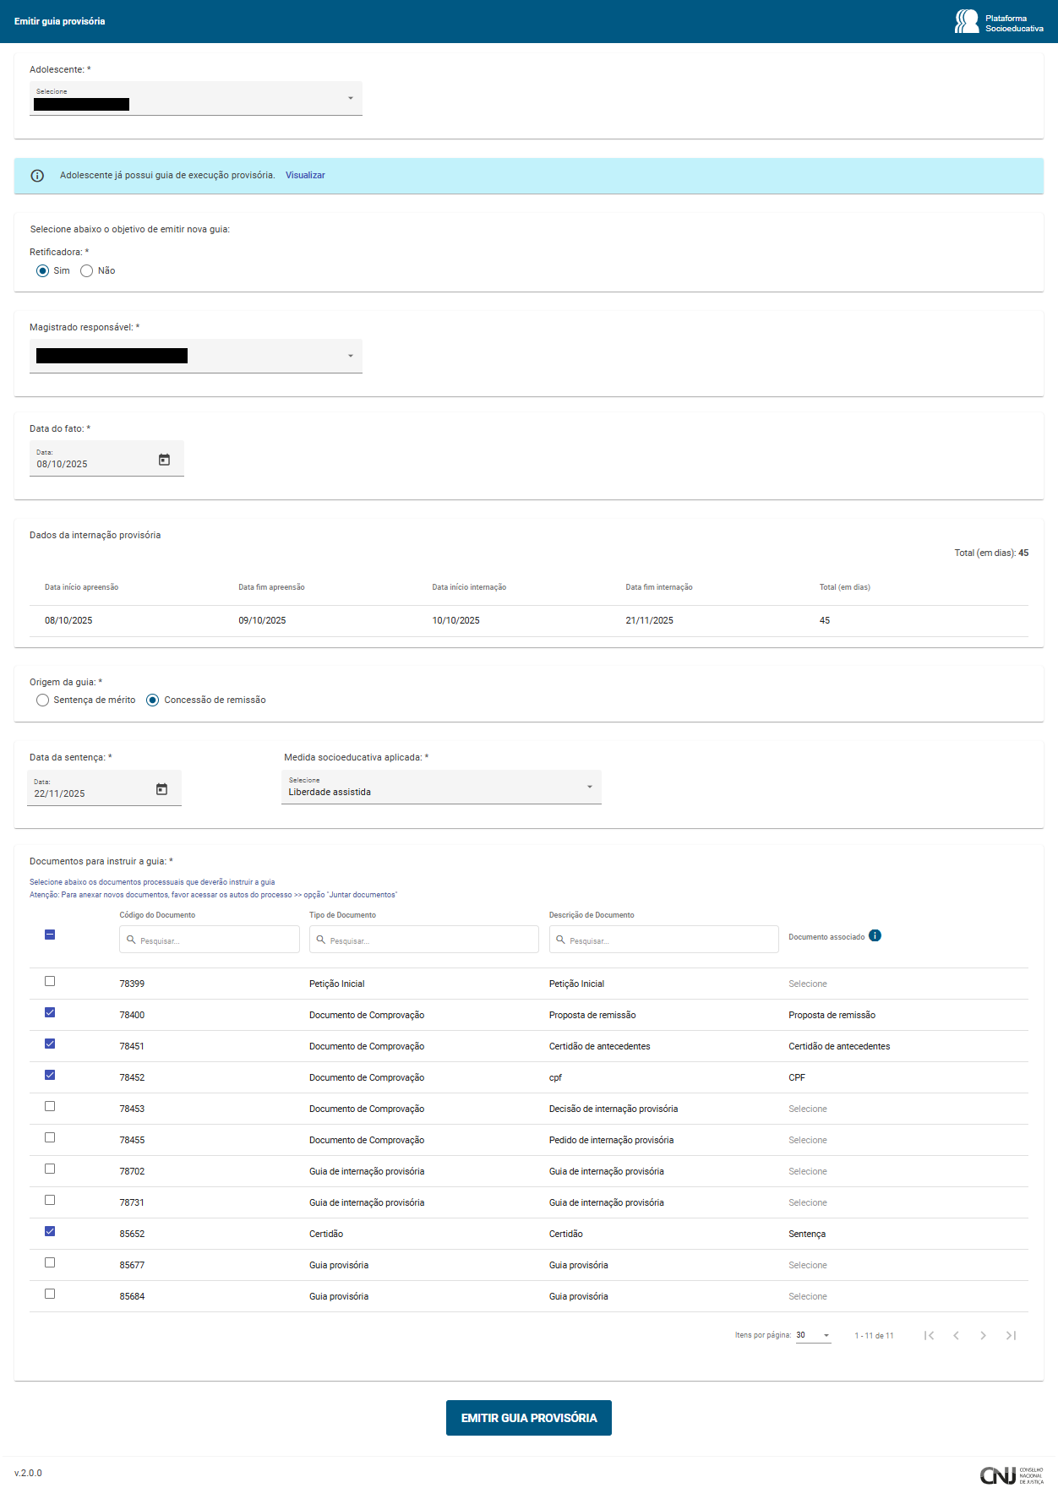The image size is (1058, 1499).
Task: Open the Adolescente dropdown
Action: [196, 98]
